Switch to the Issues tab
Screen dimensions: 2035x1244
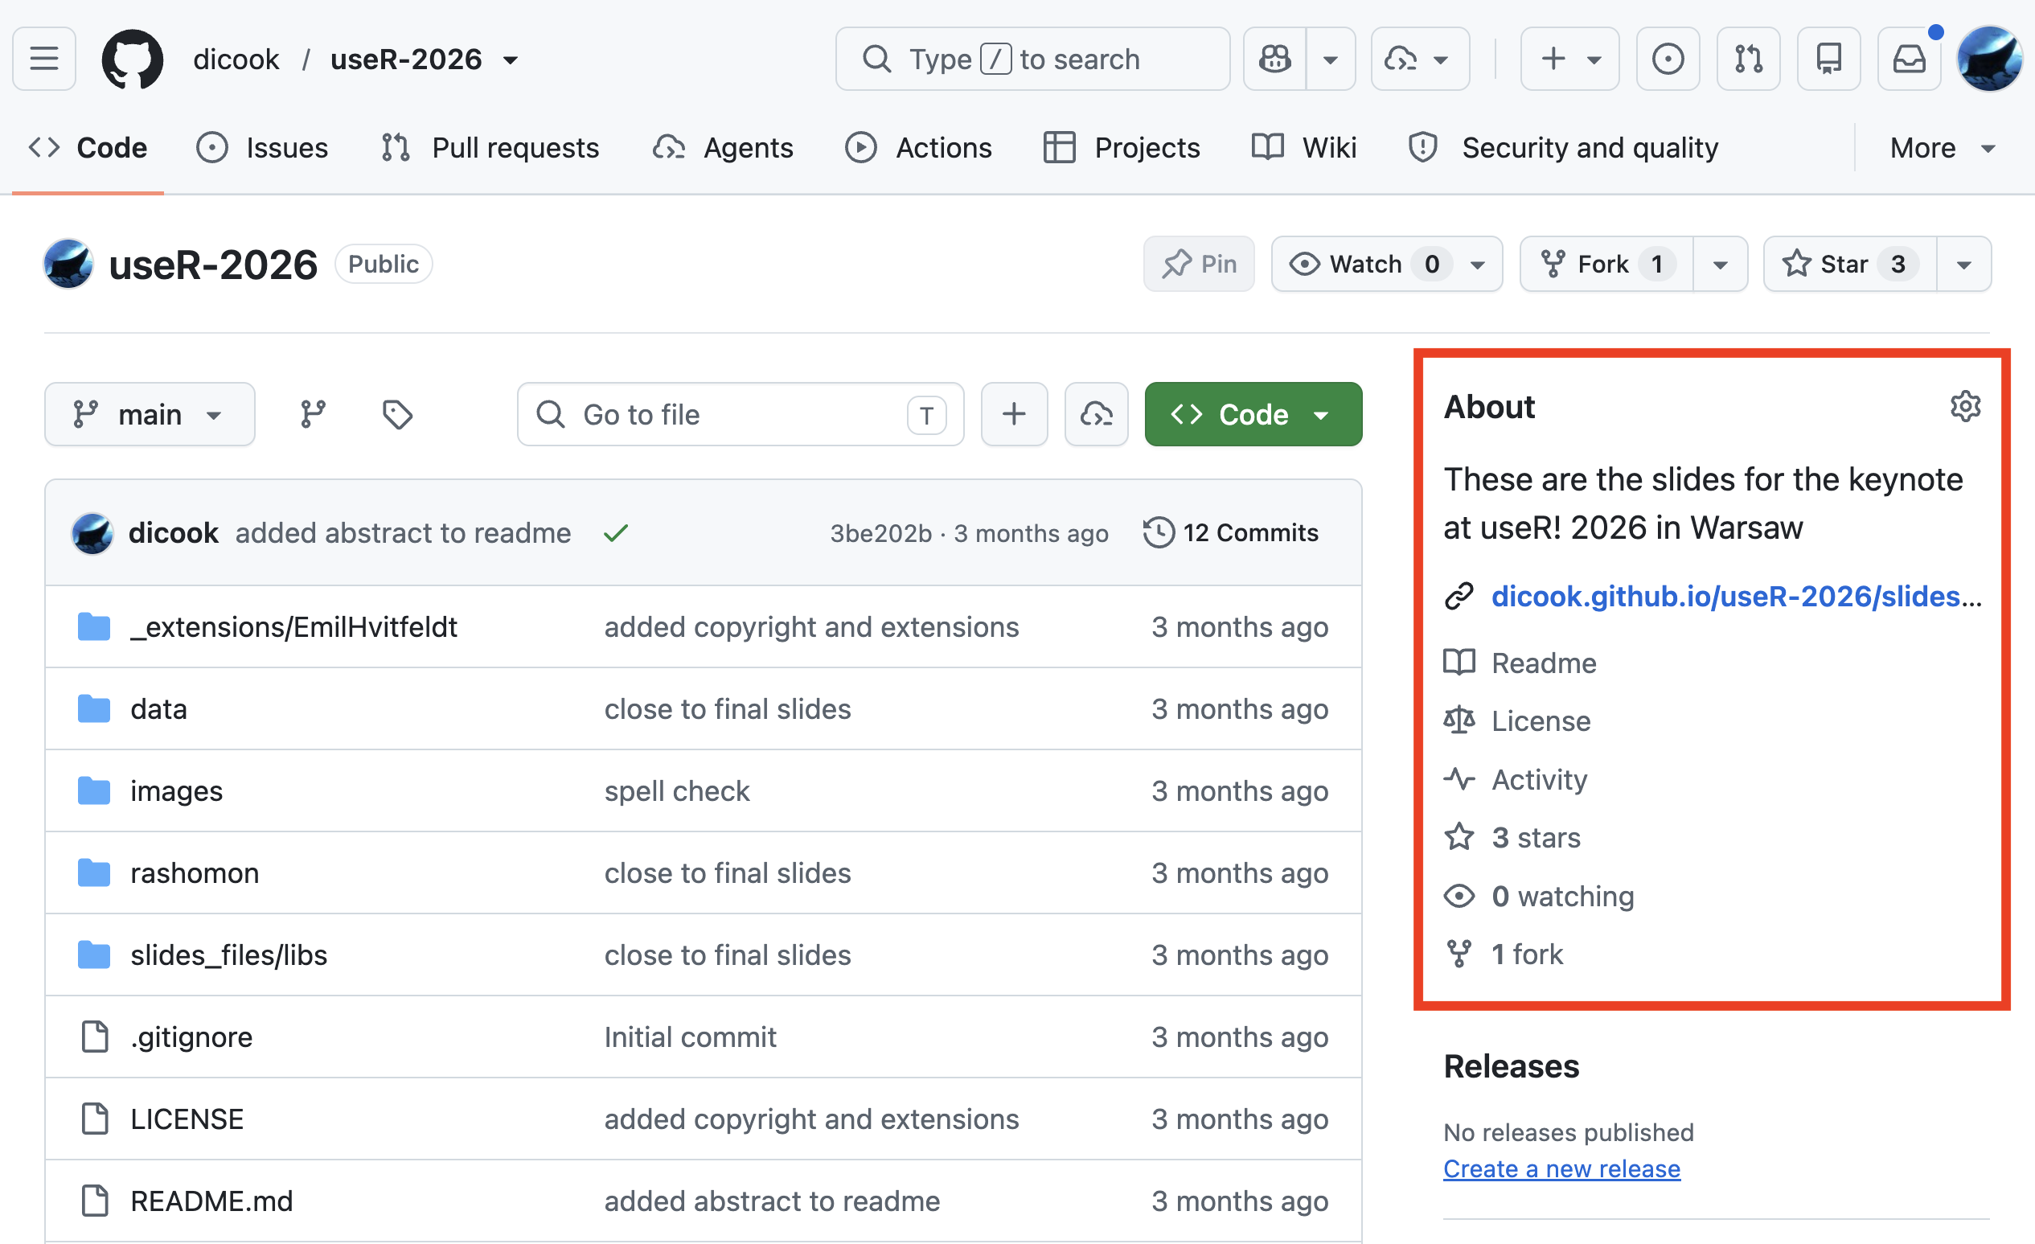[263, 148]
